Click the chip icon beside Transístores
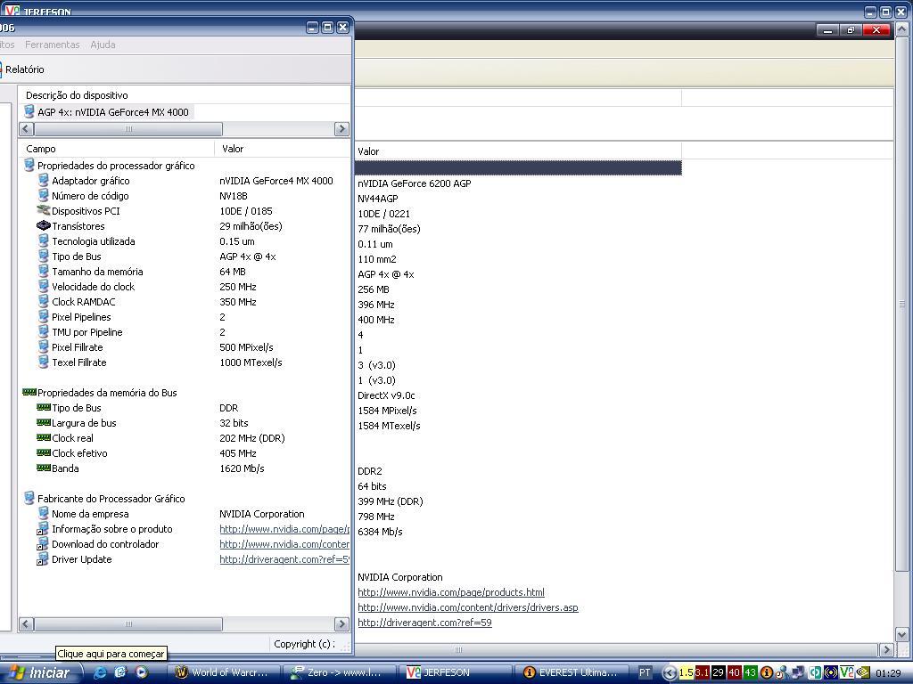This screenshot has height=684, width=913. [x=43, y=225]
